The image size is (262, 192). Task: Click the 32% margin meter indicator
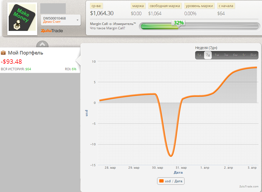point(179,23)
